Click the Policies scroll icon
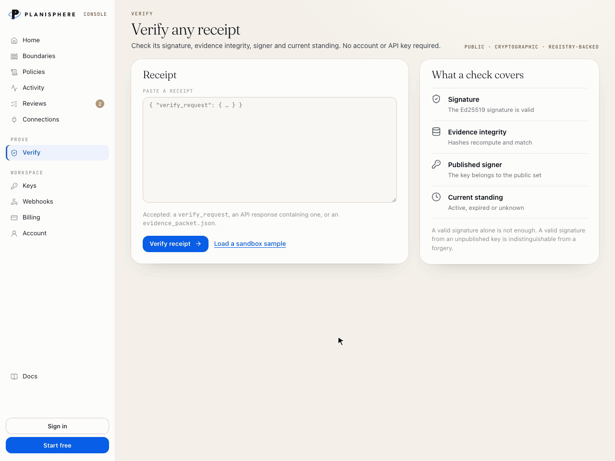Image resolution: width=615 pixels, height=461 pixels. click(x=14, y=72)
